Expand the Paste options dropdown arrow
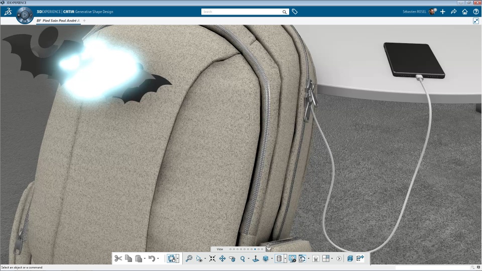 [145, 258]
